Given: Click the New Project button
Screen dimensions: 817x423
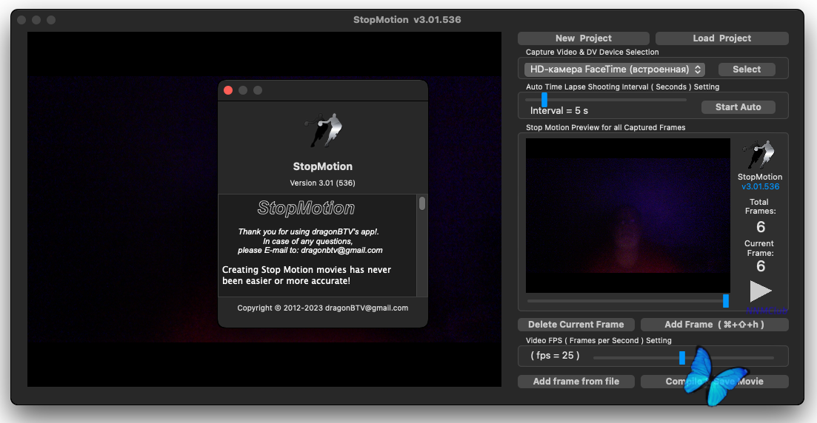Looking at the screenshot, I should click(x=583, y=38).
